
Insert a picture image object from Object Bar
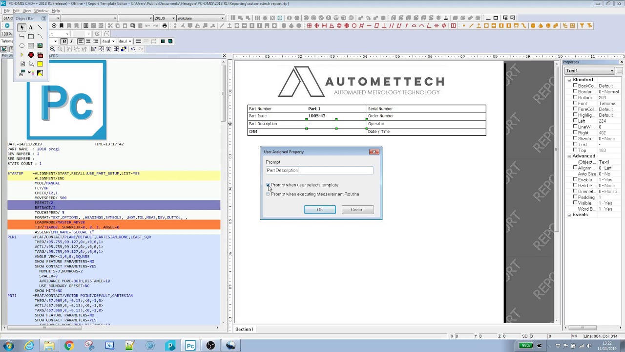coord(40,45)
